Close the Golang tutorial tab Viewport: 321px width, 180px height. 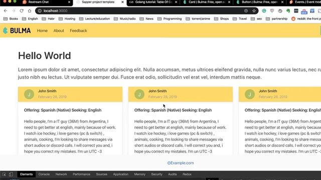point(176,2)
